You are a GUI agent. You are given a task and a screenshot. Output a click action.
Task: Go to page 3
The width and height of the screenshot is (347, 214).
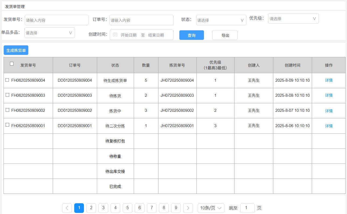(103, 208)
